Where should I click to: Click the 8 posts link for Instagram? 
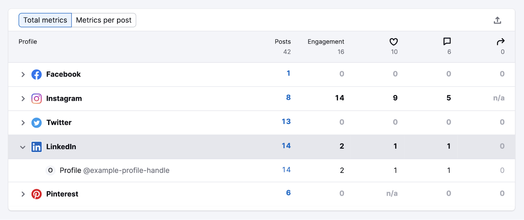click(288, 97)
